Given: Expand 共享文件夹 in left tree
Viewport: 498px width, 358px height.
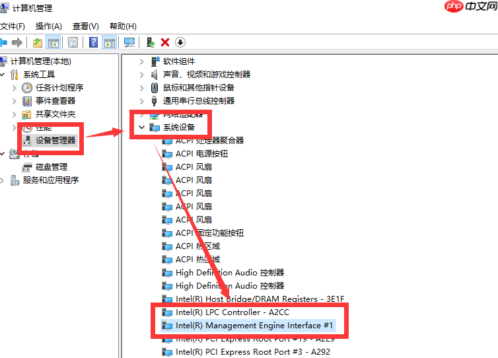Looking at the screenshot, I should (15, 114).
